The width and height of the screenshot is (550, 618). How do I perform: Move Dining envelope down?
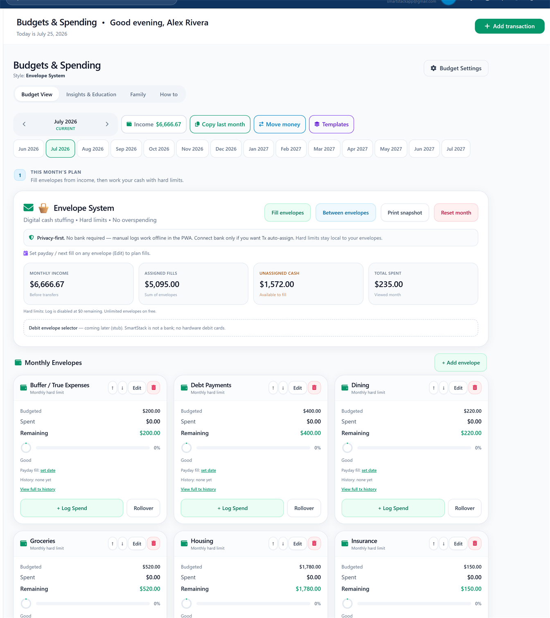444,387
